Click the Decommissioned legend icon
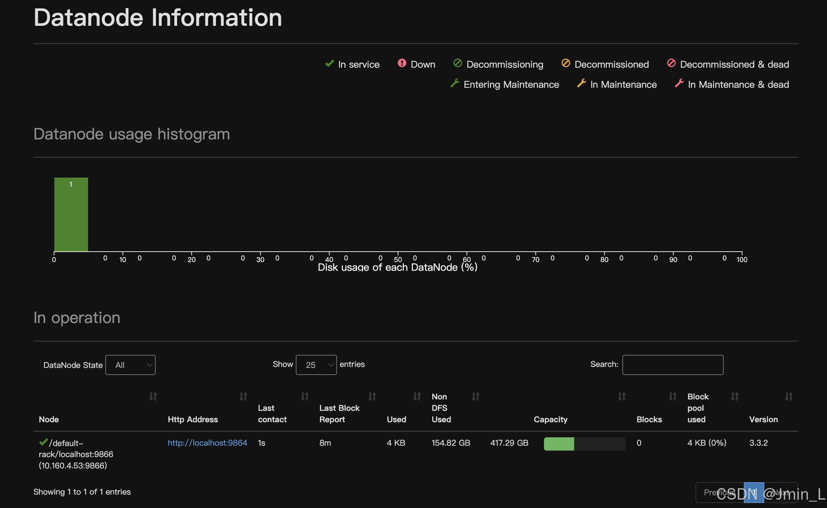The width and height of the screenshot is (827, 508). point(566,64)
